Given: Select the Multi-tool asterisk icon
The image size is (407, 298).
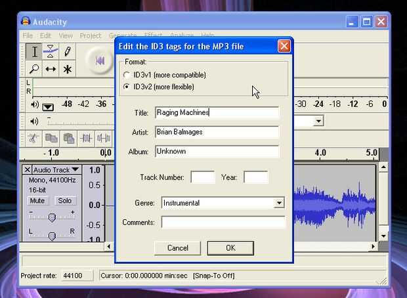Looking at the screenshot, I should [x=67, y=69].
